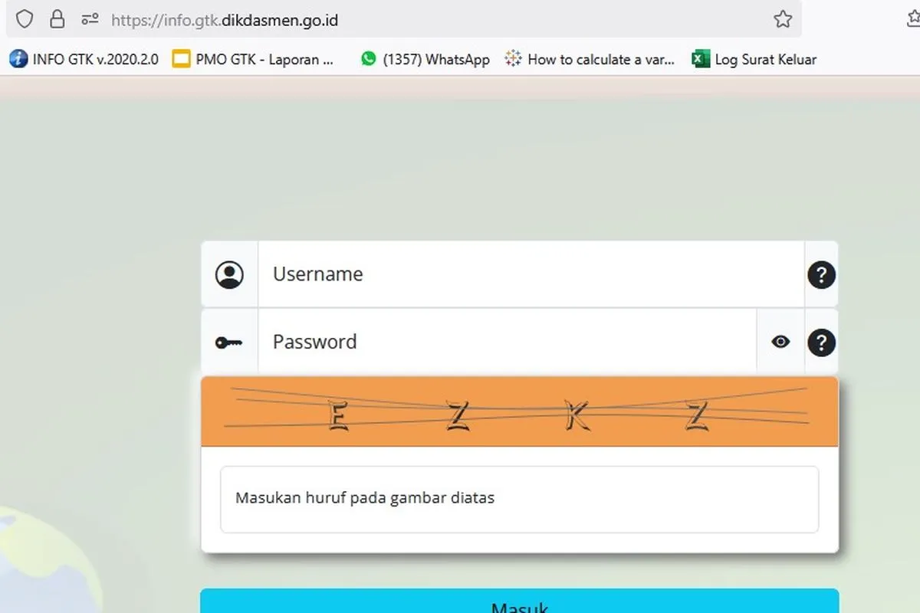
Task: Click the padlock site security icon
Action: click(58, 18)
